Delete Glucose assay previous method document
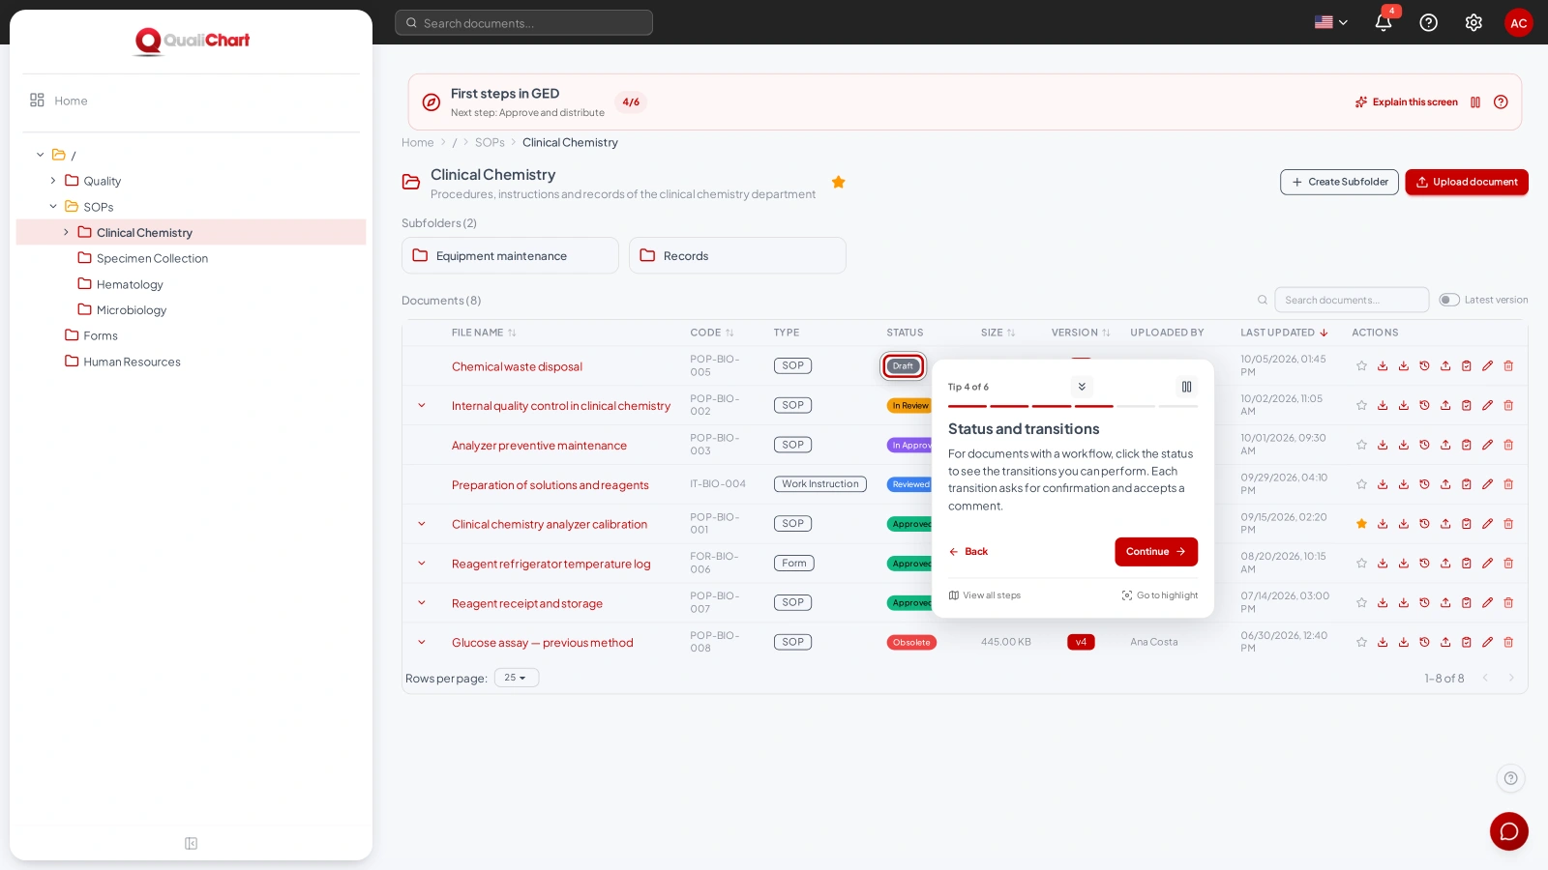 click(1508, 643)
